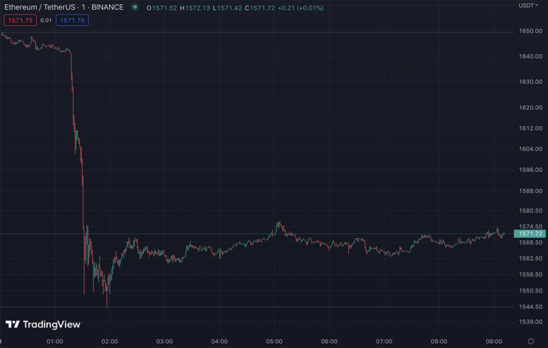The height and width of the screenshot is (348, 548).
Task: Click the 1640.00 price axis label
Action: click(x=531, y=56)
